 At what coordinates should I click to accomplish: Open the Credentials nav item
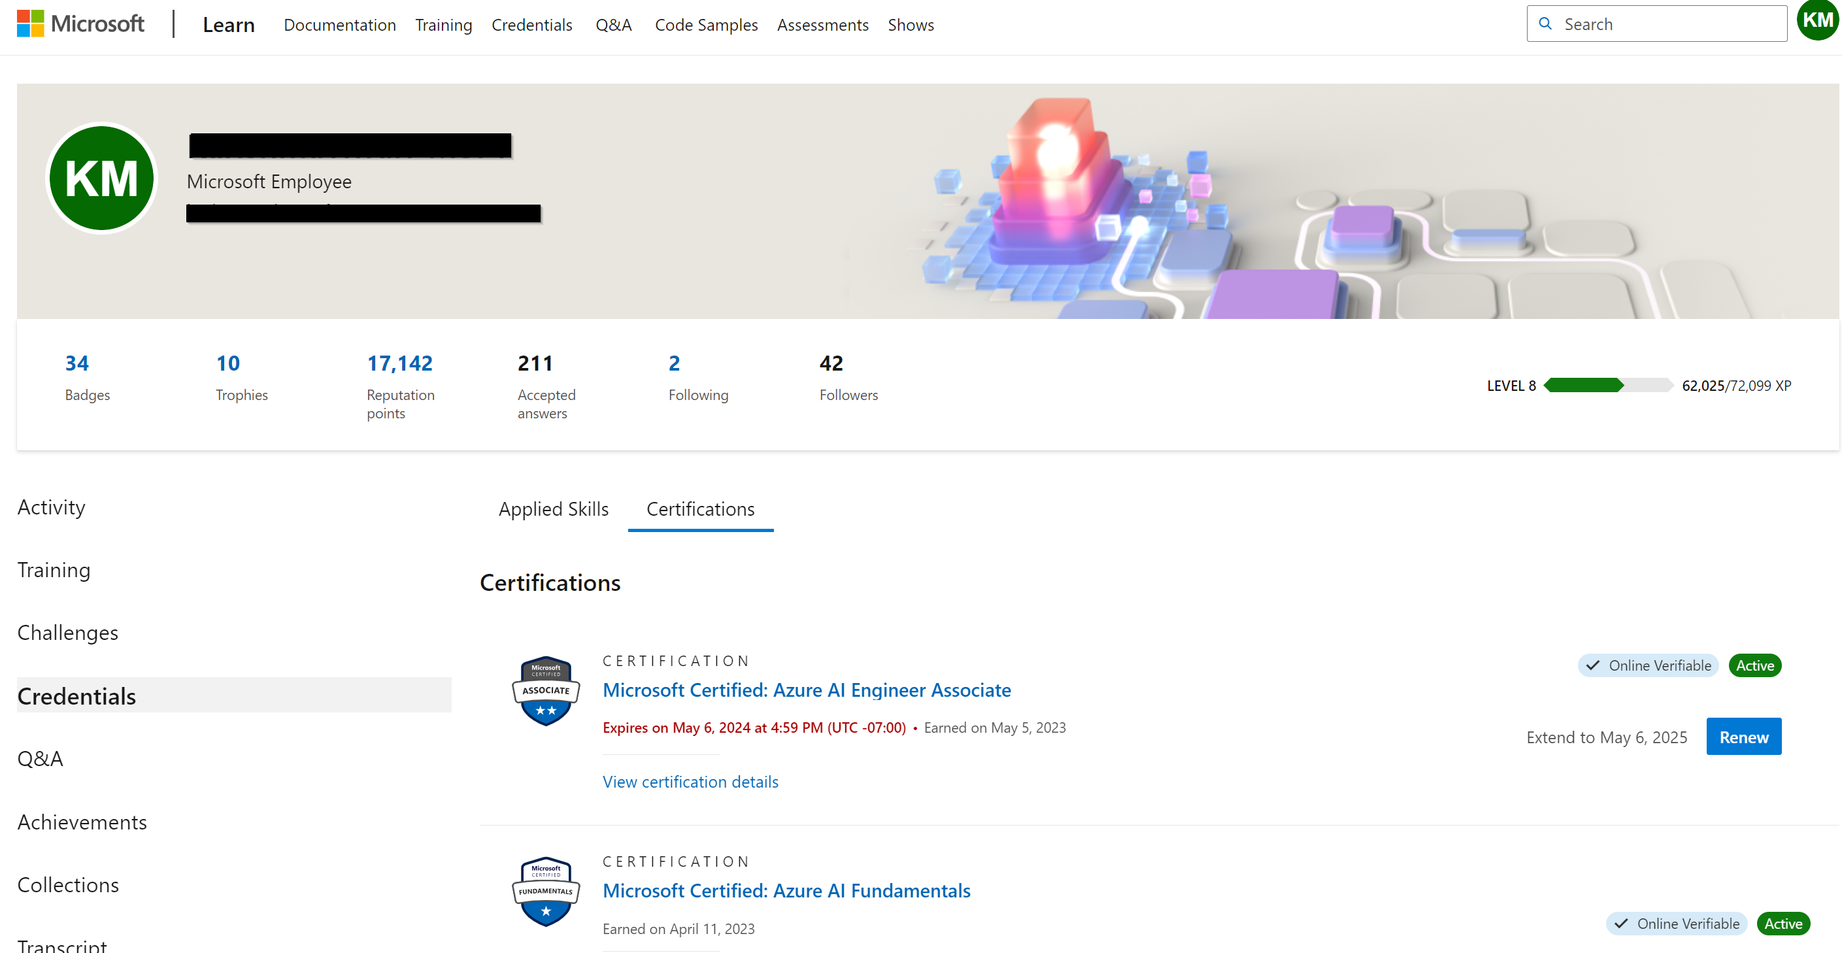(x=532, y=25)
